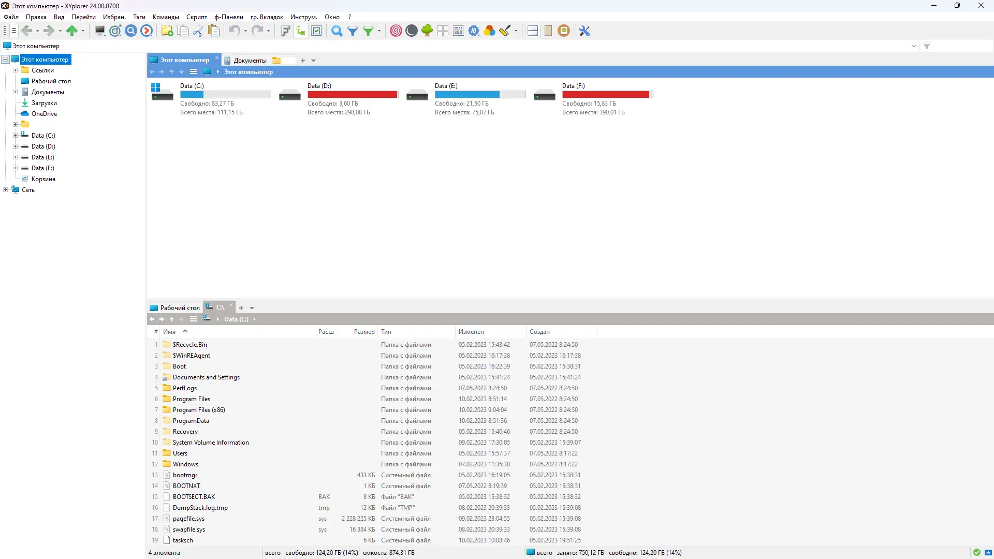994x559 pixels.
Task: Click the green tree toolbar icon
Action: pos(427,31)
